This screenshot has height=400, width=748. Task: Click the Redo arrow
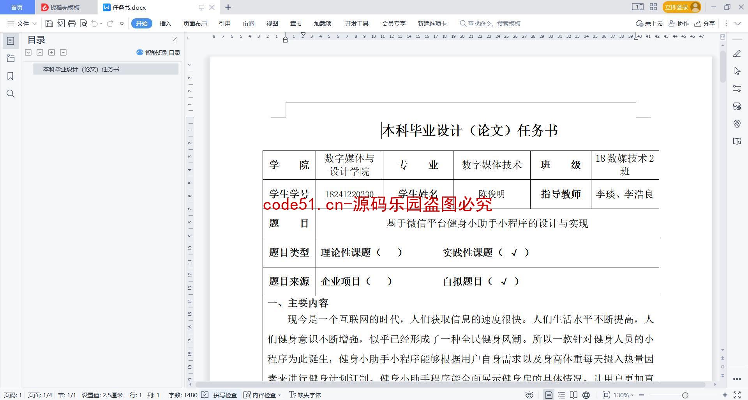click(110, 23)
